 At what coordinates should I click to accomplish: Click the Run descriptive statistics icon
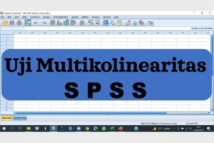point(73,23)
